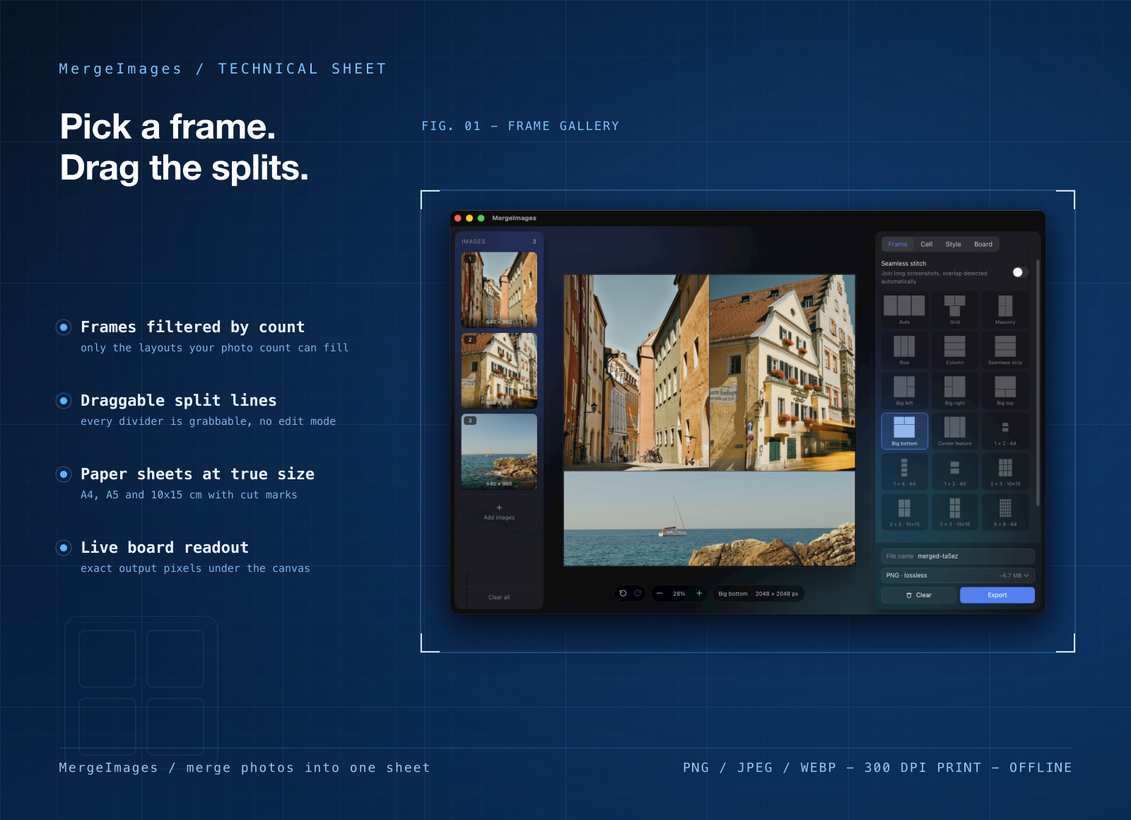Switch to the Frame tab
The height and width of the screenshot is (820, 1131).
[x=898, y=244]
